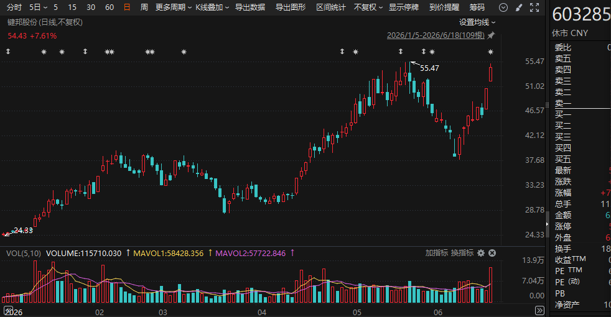Click the 05 month label on timeline

[357, 312]
